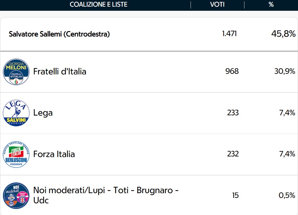The height and width of the screenshot is (215, 298).
Task: Open Salvatore Sallemi (Centrodestra) coalition name
Action: [59, 34]
